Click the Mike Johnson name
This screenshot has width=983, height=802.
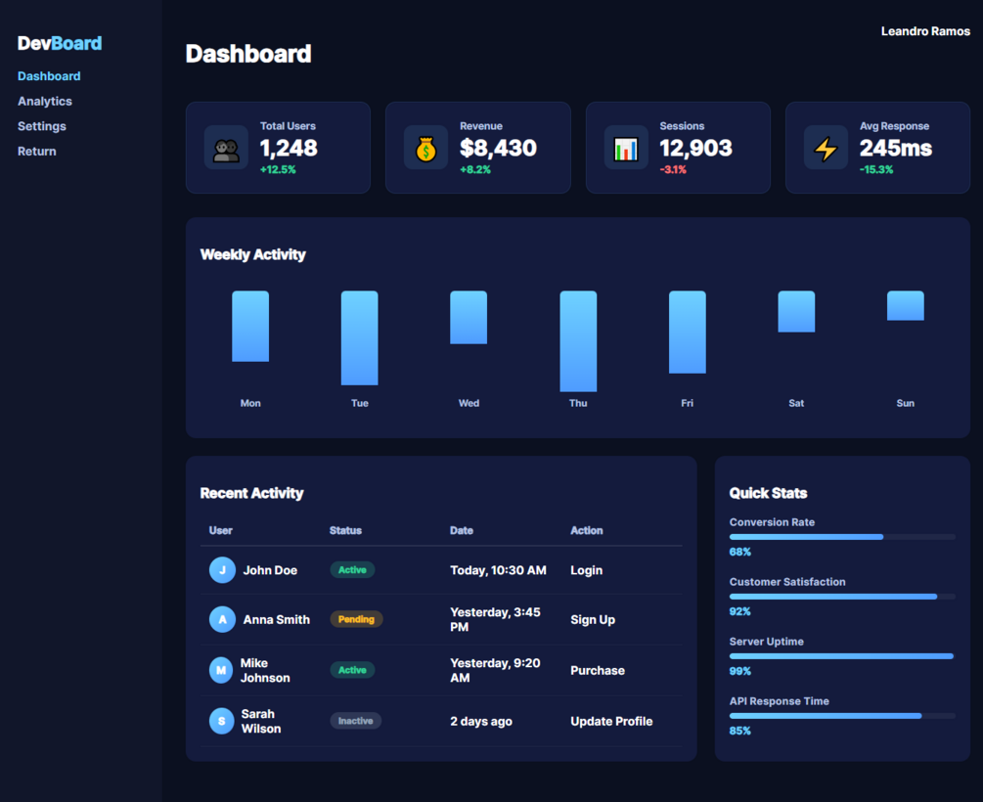coord(265,670)
